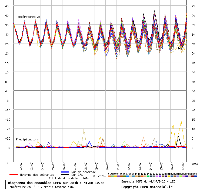
Task: Select perturbation 17 pink-violet swatch
Action: 157,176
